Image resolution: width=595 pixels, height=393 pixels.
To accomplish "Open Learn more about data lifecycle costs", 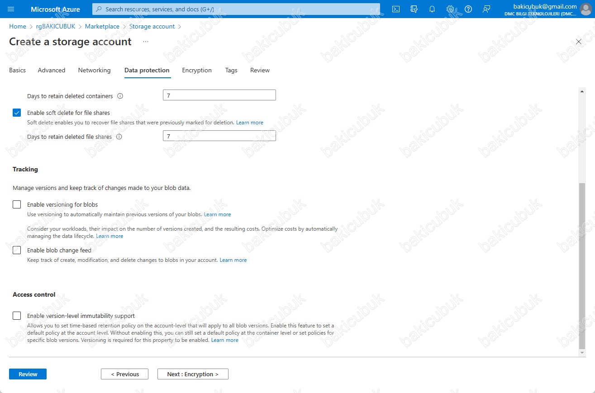I will (109, 236).
